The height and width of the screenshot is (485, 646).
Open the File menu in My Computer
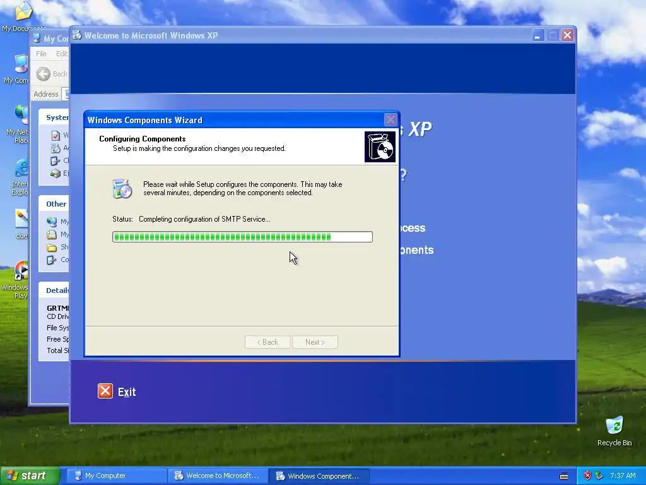coord(41,54)
